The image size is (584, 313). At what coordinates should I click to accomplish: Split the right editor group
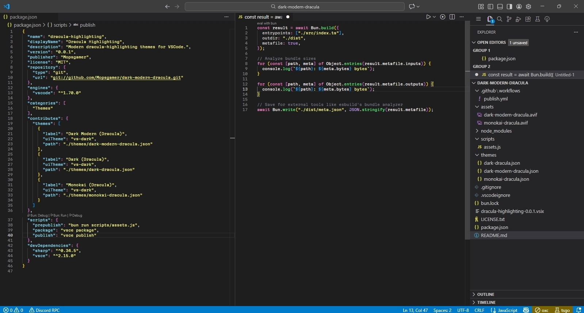pyautogui.click(x=452, y=17)
